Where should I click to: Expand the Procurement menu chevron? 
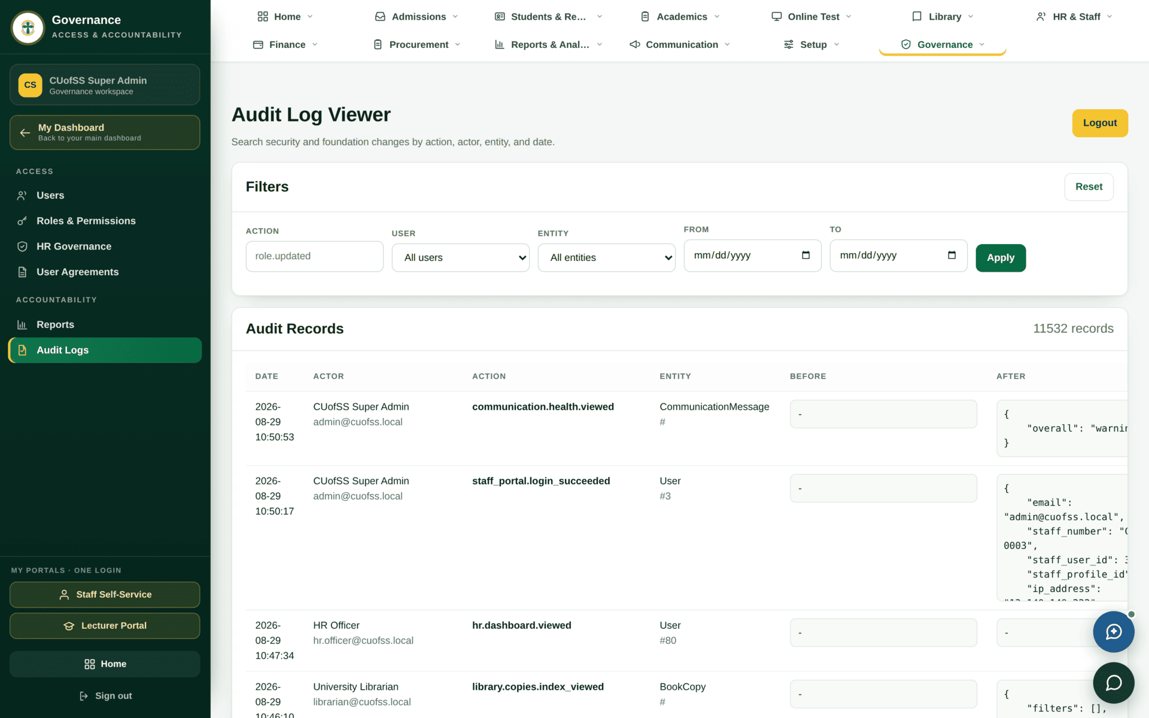tap(458, 45)
